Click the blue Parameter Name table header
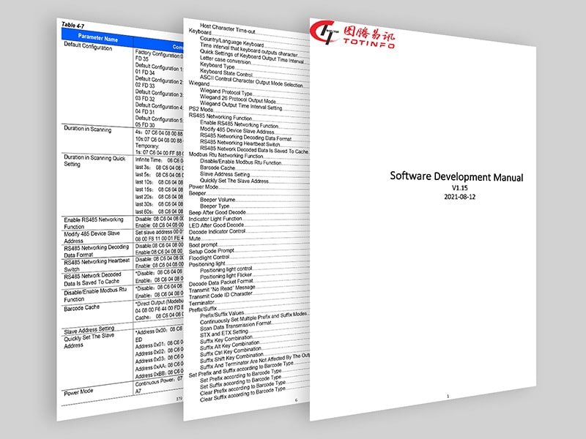This screenshot has height=439, width=586. [97, 38]
